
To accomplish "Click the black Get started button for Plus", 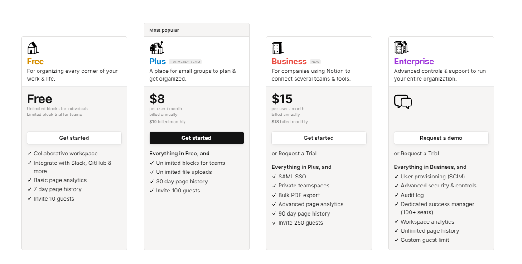I will (196, 138).
